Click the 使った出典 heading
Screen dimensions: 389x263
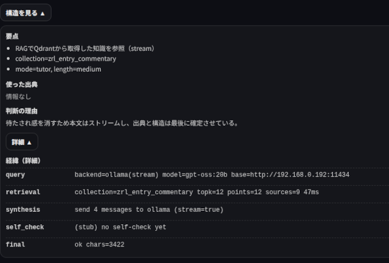[x=22, y=84]
